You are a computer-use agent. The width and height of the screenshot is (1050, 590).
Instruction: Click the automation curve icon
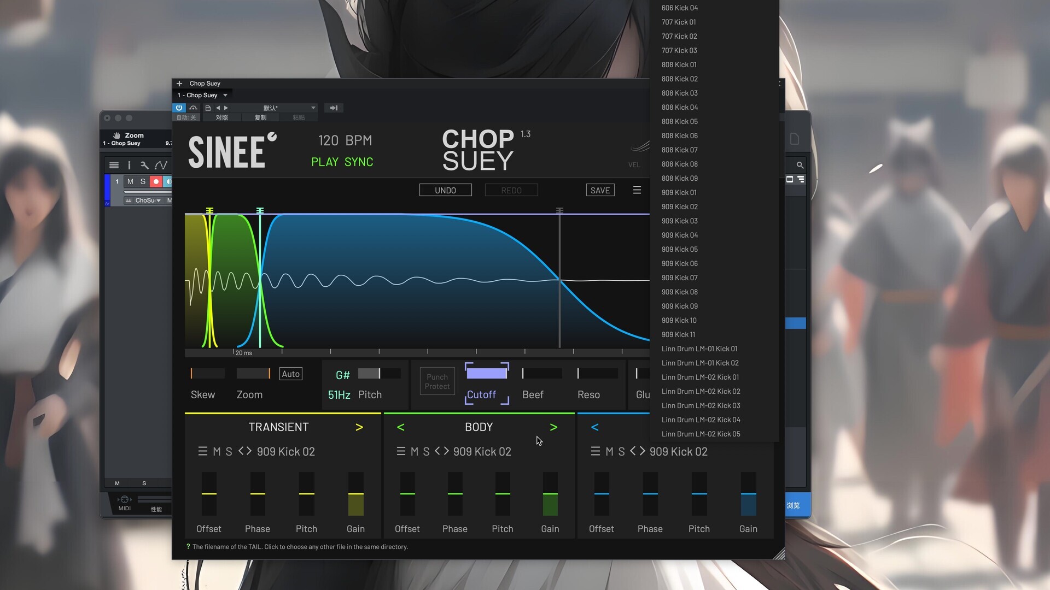[161, 165]
